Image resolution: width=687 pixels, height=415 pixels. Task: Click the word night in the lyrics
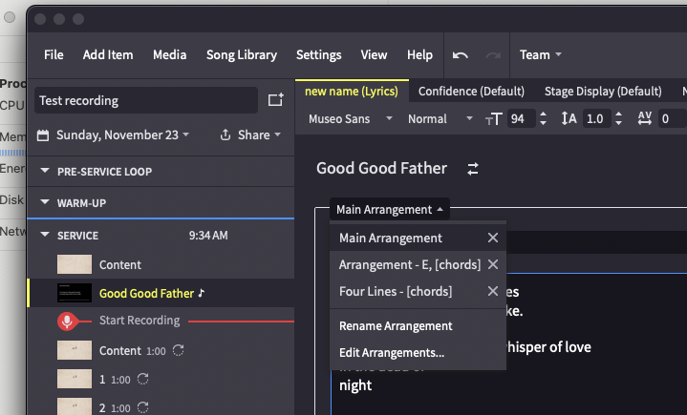click(355, 385)
